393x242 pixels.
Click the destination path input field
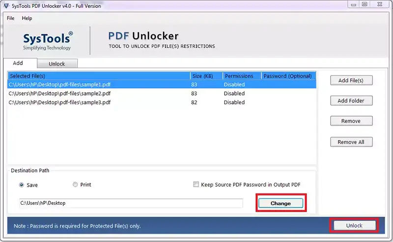(x=131, y=203)
